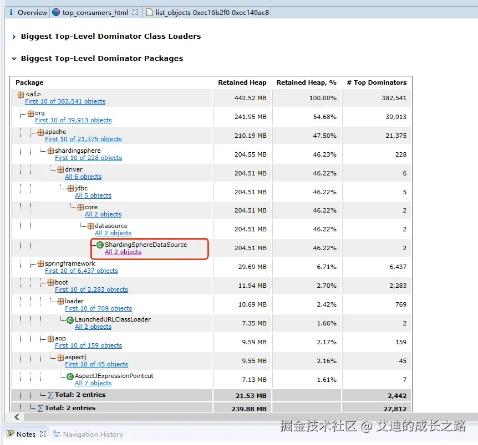The image size is (478, 445).
Task: Select the 1.61% percentage cell
Action: (307, 380)
